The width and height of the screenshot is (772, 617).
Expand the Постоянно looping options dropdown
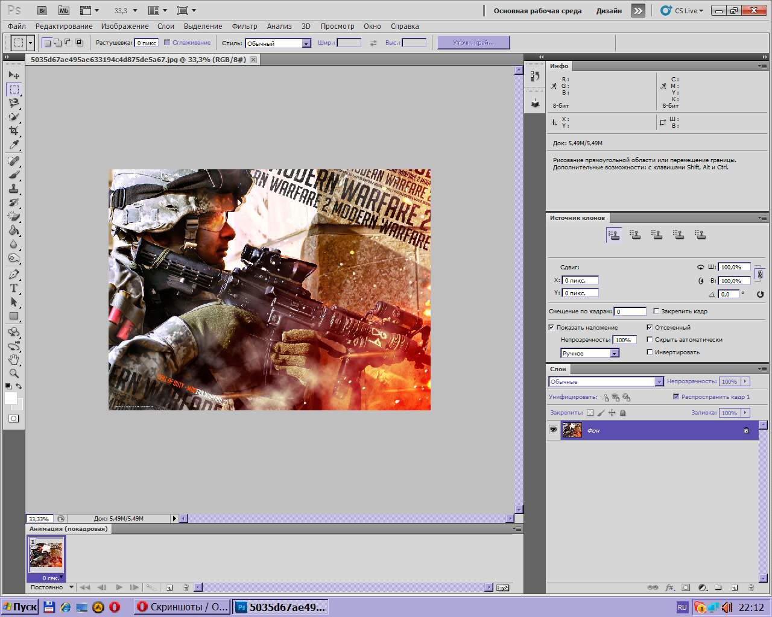(71, 587)
